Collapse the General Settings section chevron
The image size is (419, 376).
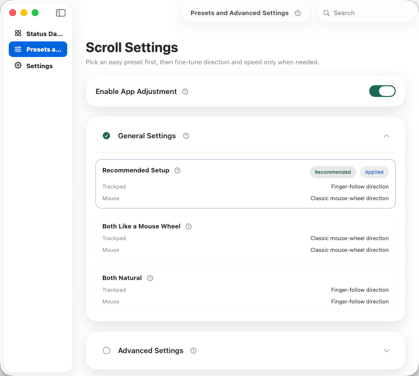click(386, 136)
